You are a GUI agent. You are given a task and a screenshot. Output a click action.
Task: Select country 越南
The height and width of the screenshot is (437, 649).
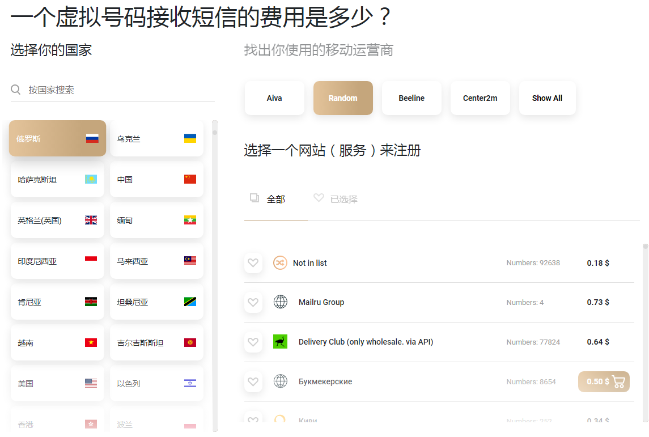(58, 343)
